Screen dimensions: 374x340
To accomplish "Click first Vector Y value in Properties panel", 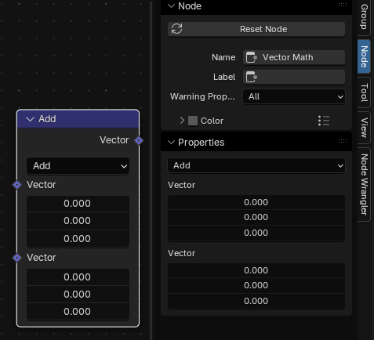I will coord(256,217).
